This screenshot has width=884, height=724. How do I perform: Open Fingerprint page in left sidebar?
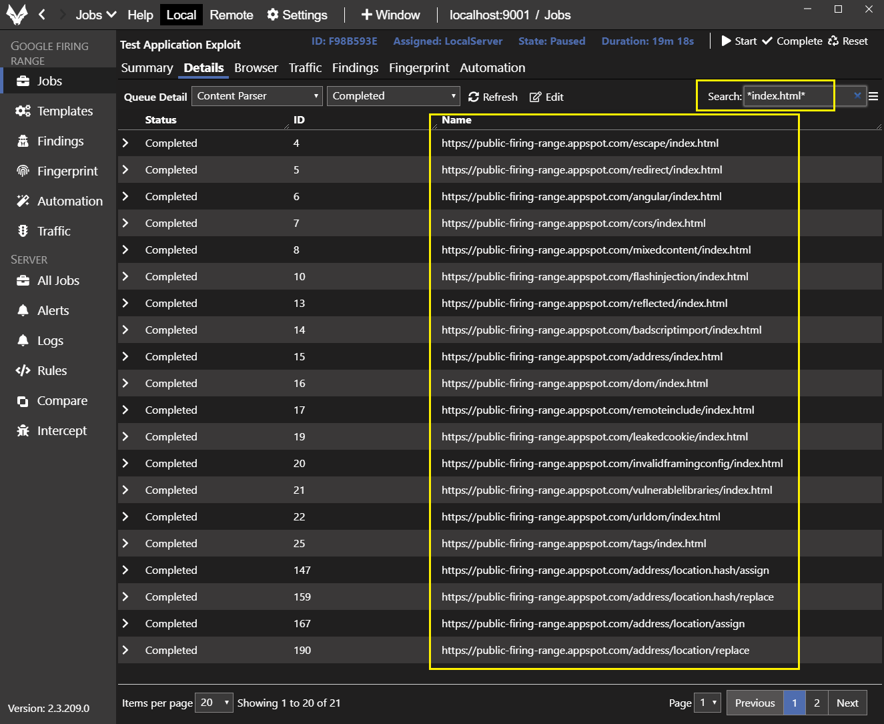point(67,171)
